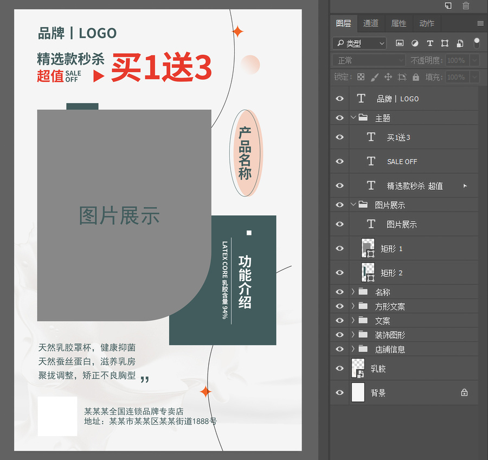The height and width of the screenshot is (460, 488).
Task: Click the 不透明度 value field
Action: point(457,60)
